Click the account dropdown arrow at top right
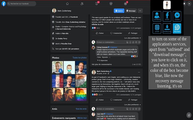 point(189,4)
